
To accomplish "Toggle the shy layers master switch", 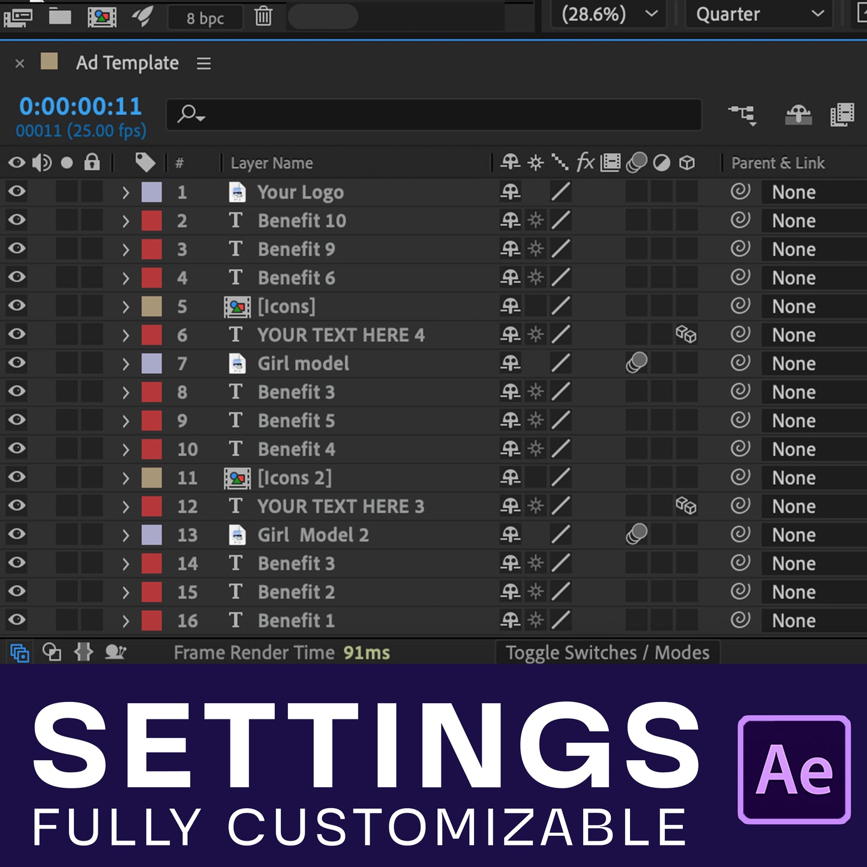I will (798, 114).
